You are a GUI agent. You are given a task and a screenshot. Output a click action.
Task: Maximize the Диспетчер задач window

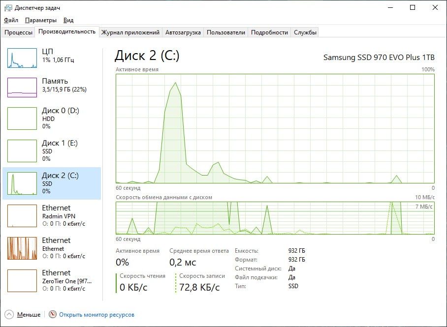tap(413, 8)
